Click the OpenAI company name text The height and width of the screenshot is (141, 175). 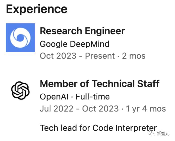(54, 97)
